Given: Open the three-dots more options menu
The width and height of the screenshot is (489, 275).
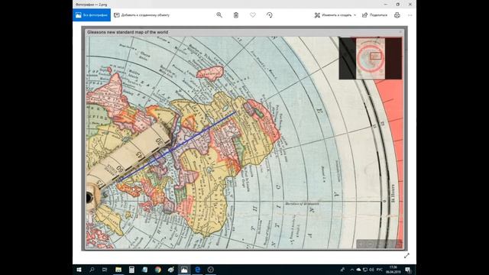Looking at the screenshot, I should 410,15.
